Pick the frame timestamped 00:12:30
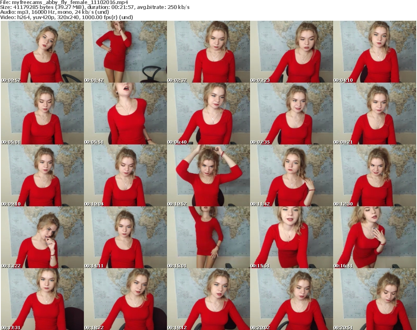 click(375, 176)
